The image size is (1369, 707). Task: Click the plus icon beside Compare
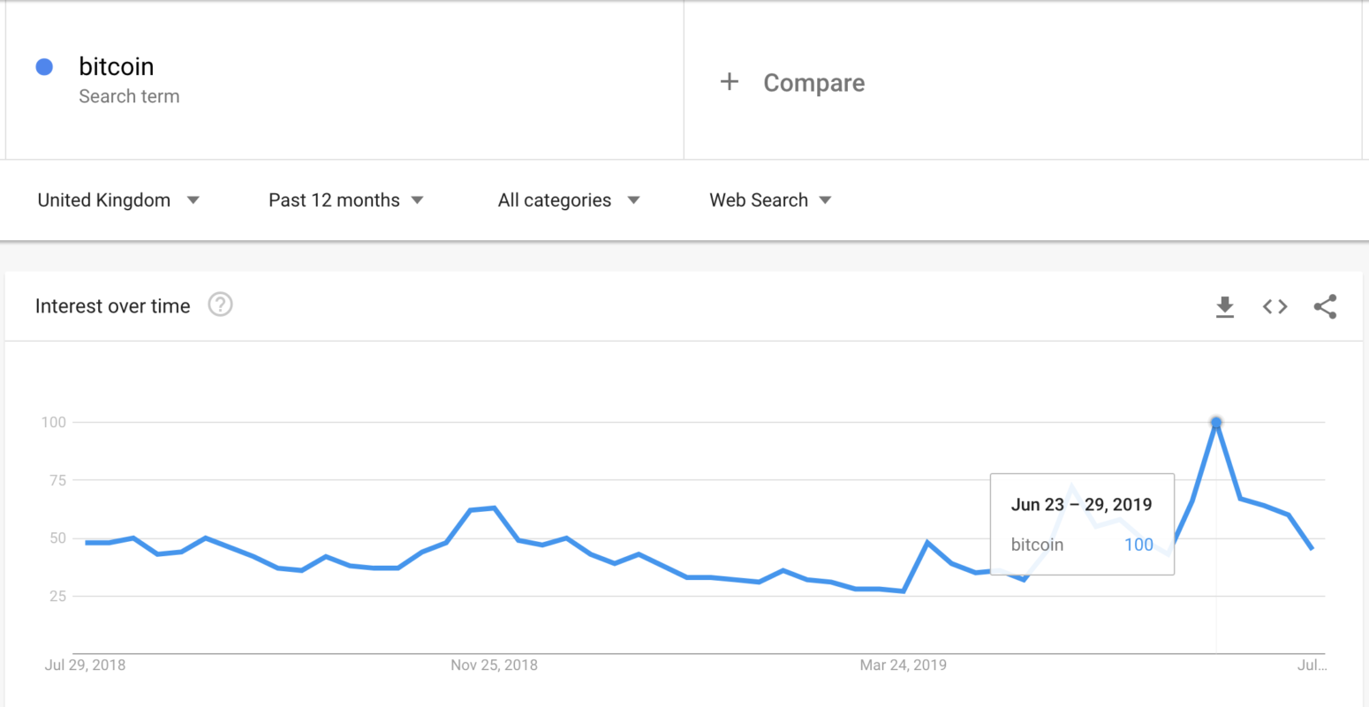[730, 81]
